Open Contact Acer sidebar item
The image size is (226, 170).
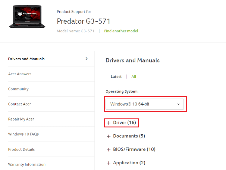[x=20, y=104]
